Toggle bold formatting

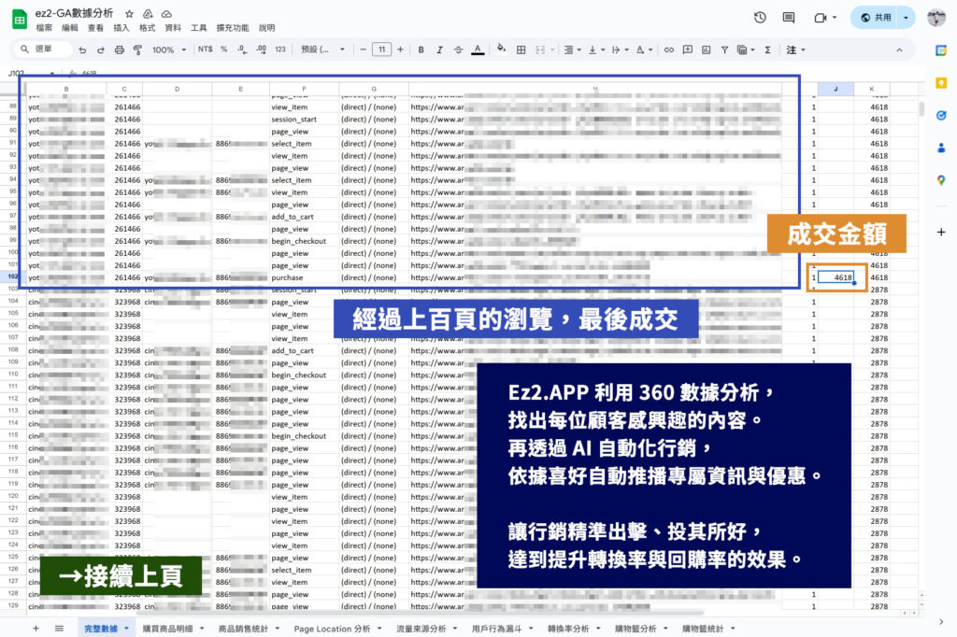[421, 50]
